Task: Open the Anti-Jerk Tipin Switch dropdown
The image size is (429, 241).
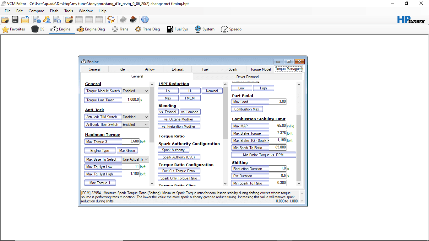Action: pyautogui.click(x=135, y=125)
